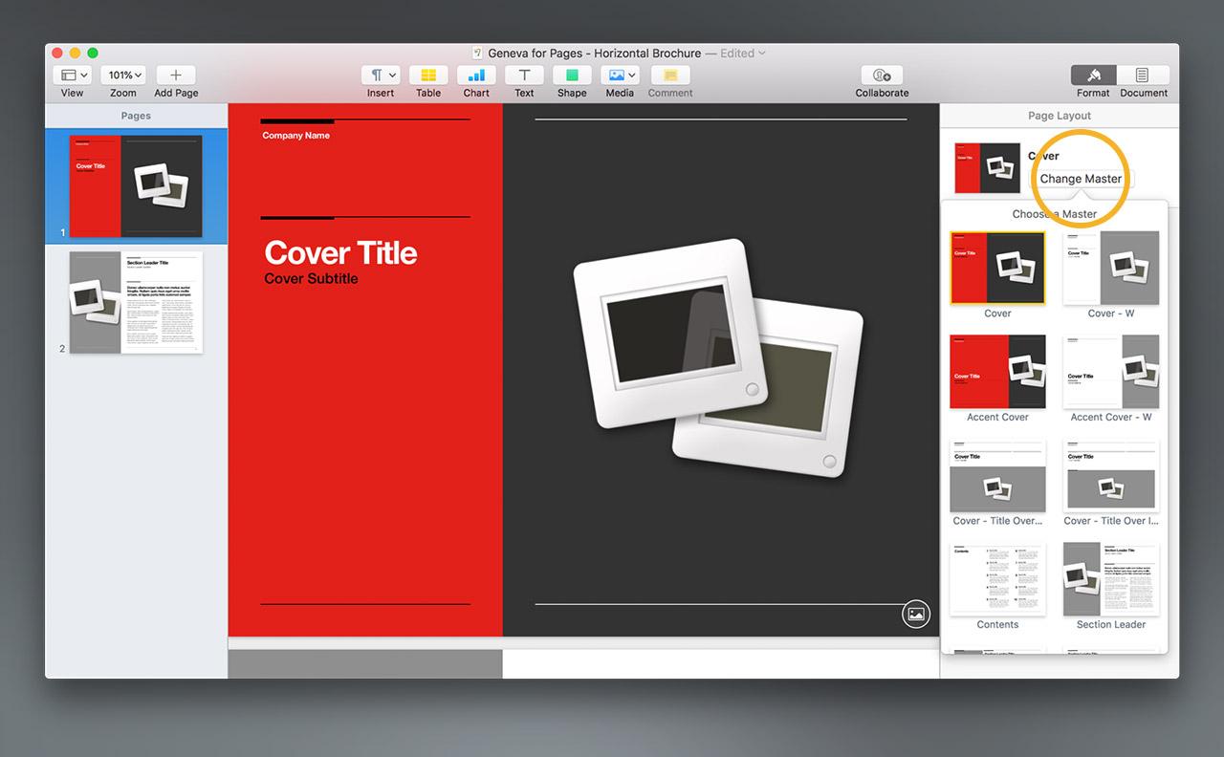The width and height of the screenshot is (1224, 757).
Task: Select the Cover - W master layout
Action: pos(1110,268)
